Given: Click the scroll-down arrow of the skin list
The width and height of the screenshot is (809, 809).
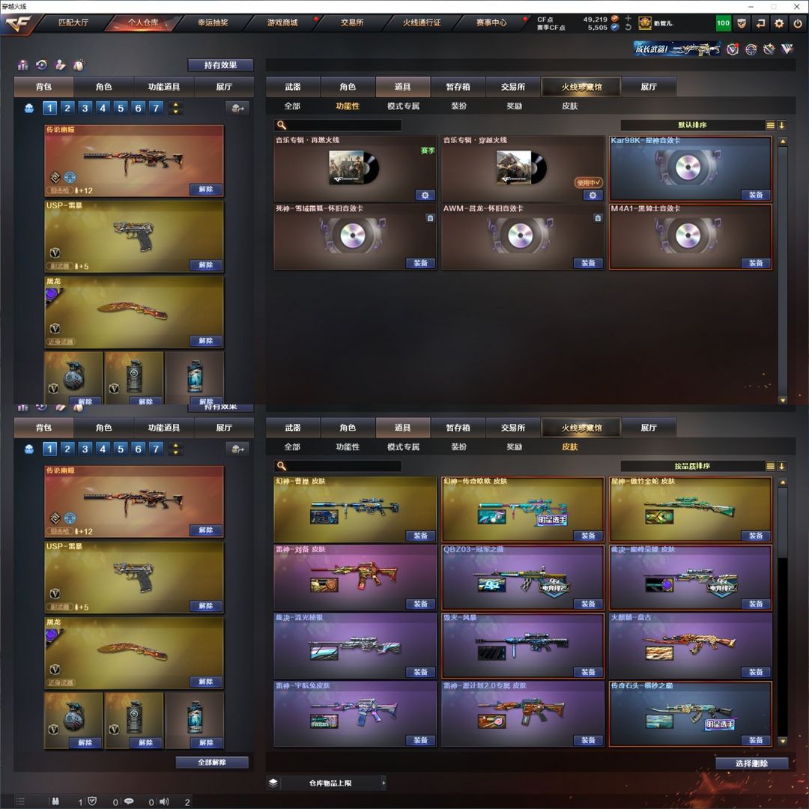Looking at the screenshot, I should point(783,741).
